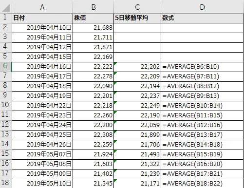Select row 18 header
244x188 pixels.
pos(5,183)
